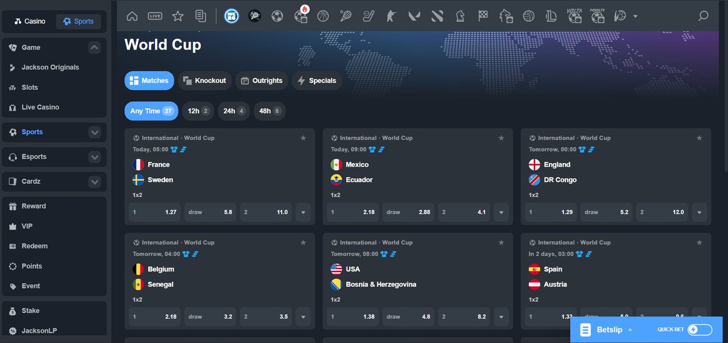The image size is (728, 343).
Task: Favorite the England vs DR Congo match star
Action: 699,138
